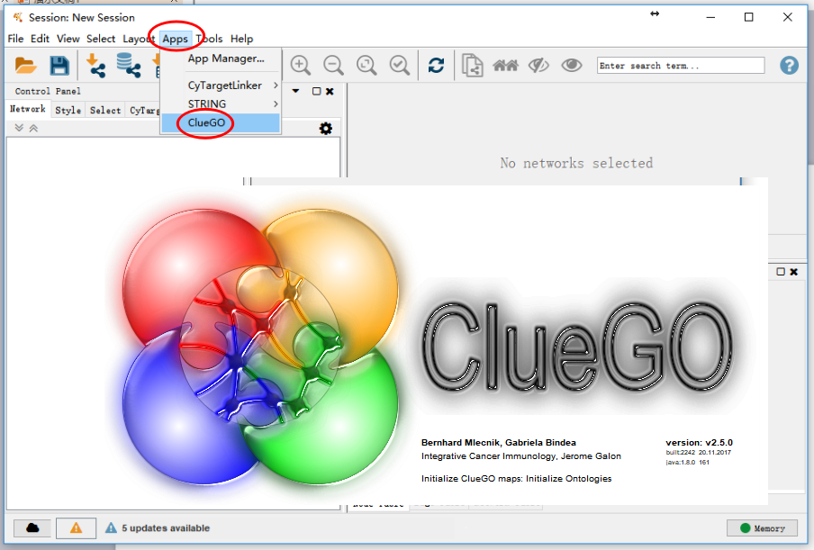Expand STRING submenu entry
814x550 pixels.
coord(221,104)
